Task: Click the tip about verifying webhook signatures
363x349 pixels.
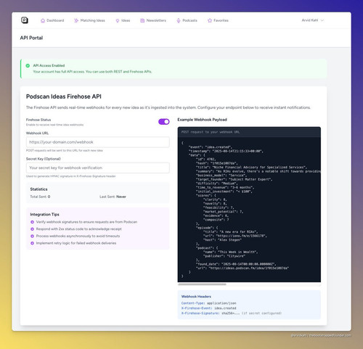Action: coord(86,222)
